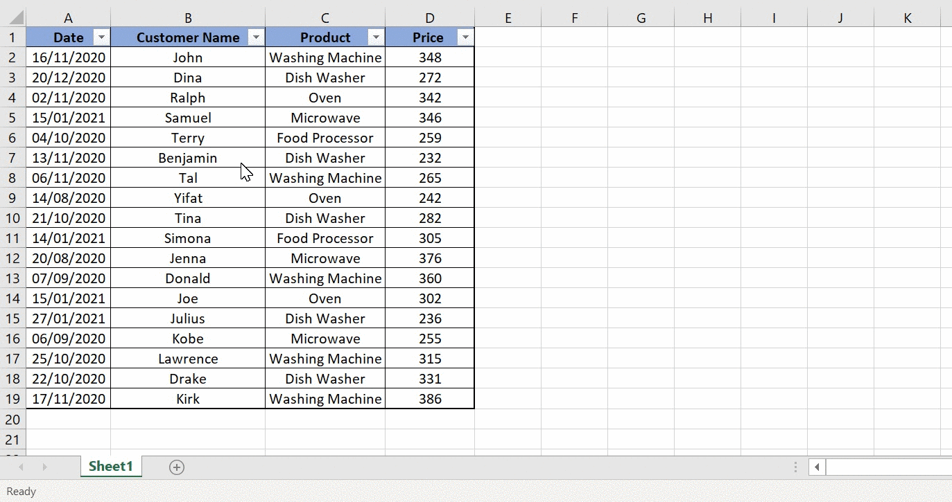Open the Date column filter dropdown

click(101, 37)
